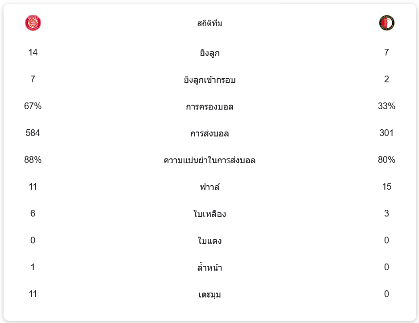The height and width of the screenshot is (323, 419).
Task: Click the ฟาวล์ row label
Action: (x=209, y=187)
